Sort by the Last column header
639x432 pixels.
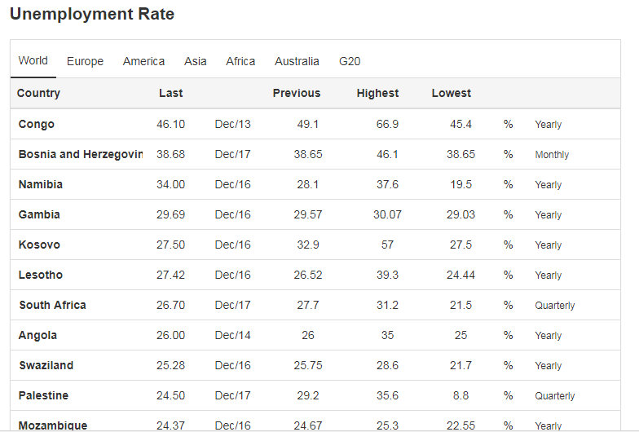coord(171,93)
